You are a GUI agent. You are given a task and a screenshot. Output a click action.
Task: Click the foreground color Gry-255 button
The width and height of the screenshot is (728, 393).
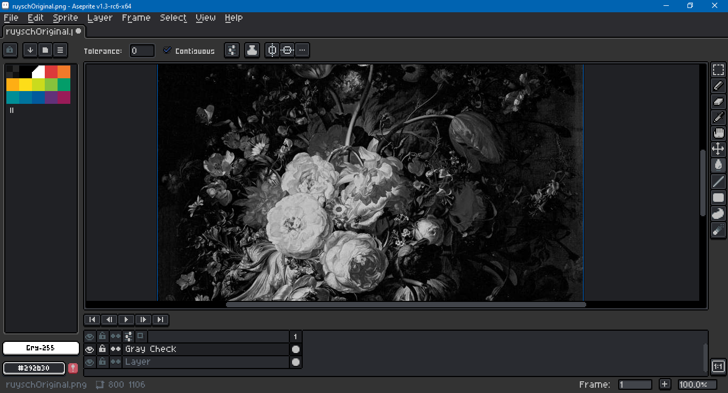[x=41, y=348]
